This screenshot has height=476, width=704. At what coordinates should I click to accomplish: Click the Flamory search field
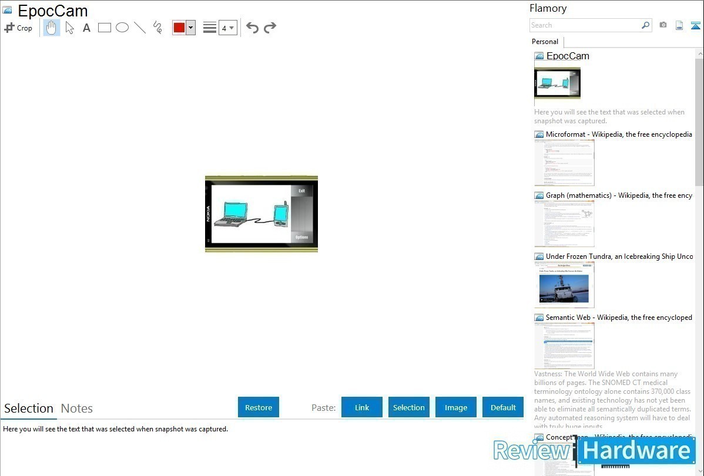(585, 25)
